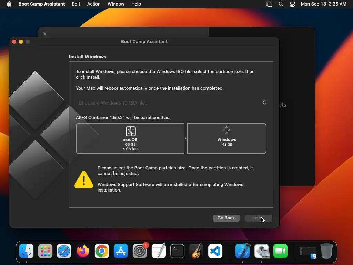Open Launchpad from the Dock
This screenshot has width=353, height=265.
(45, 251)
